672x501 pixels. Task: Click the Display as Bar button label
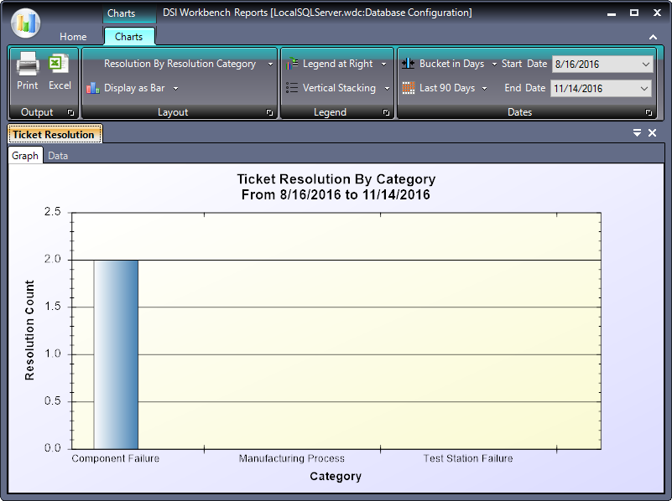pos(134,88)
